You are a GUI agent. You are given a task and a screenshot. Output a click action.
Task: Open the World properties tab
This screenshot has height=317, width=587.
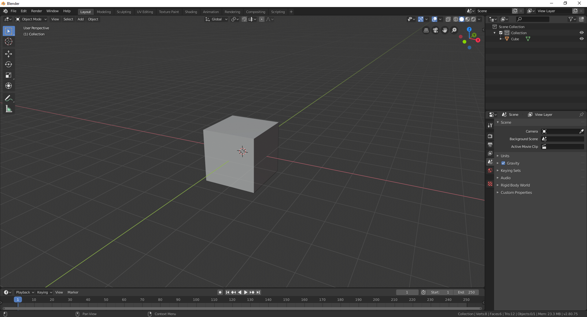(x=490, y=170)
